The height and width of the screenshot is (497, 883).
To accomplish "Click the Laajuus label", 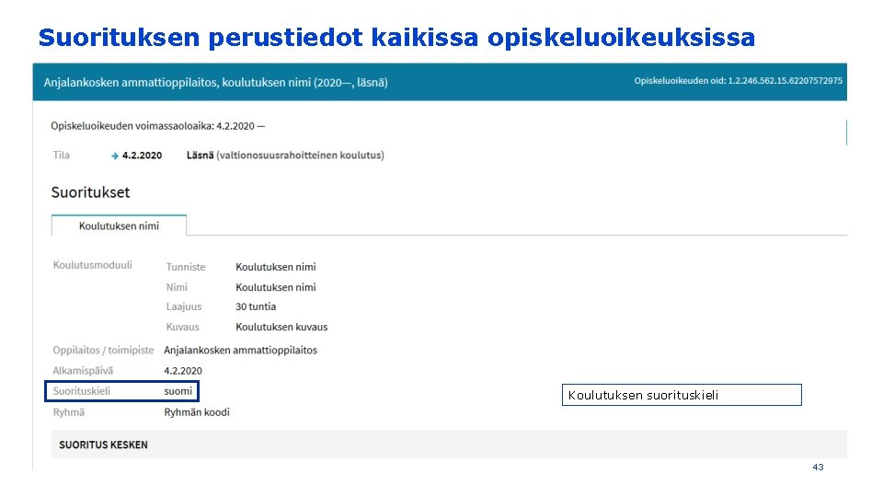I will (x=184, y=306).
